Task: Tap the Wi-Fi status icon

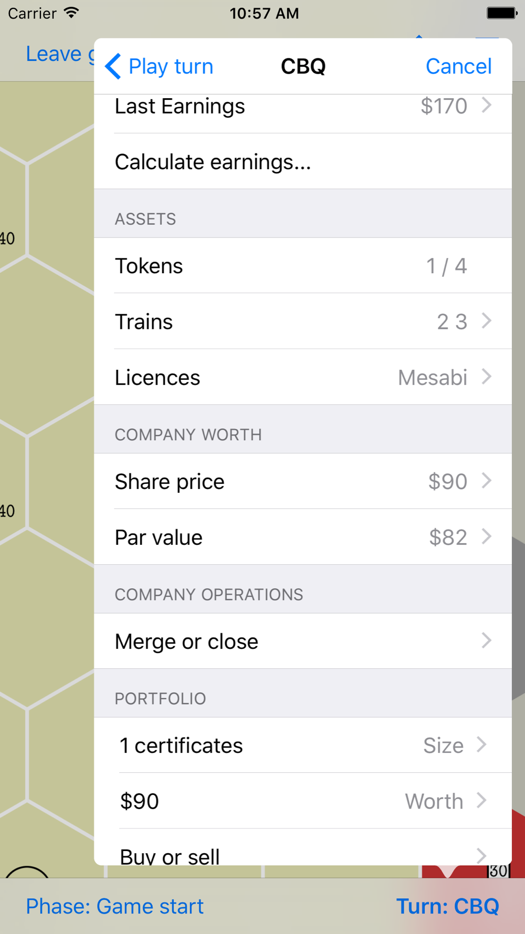Action: point(71,13)
